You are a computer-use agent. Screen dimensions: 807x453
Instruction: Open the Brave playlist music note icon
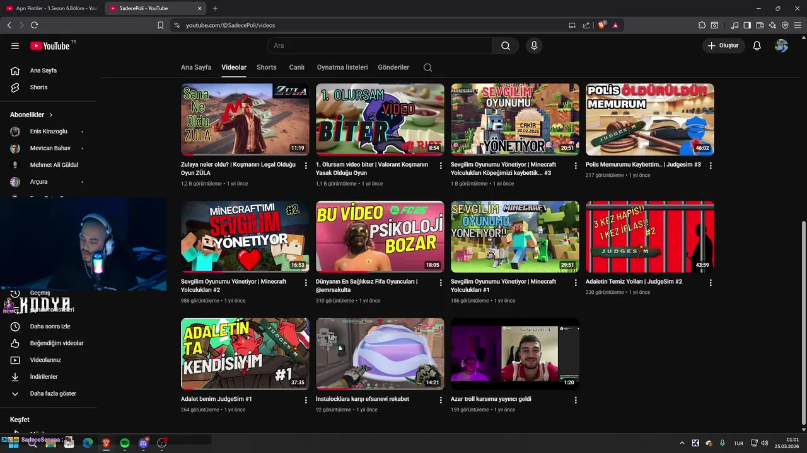tap(734, 25)
